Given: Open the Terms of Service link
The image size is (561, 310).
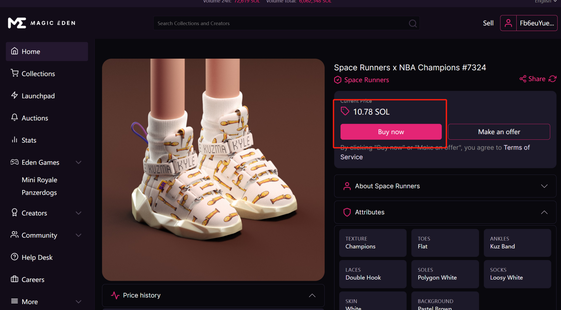Looking at the screenshot, I should [516, 148].
